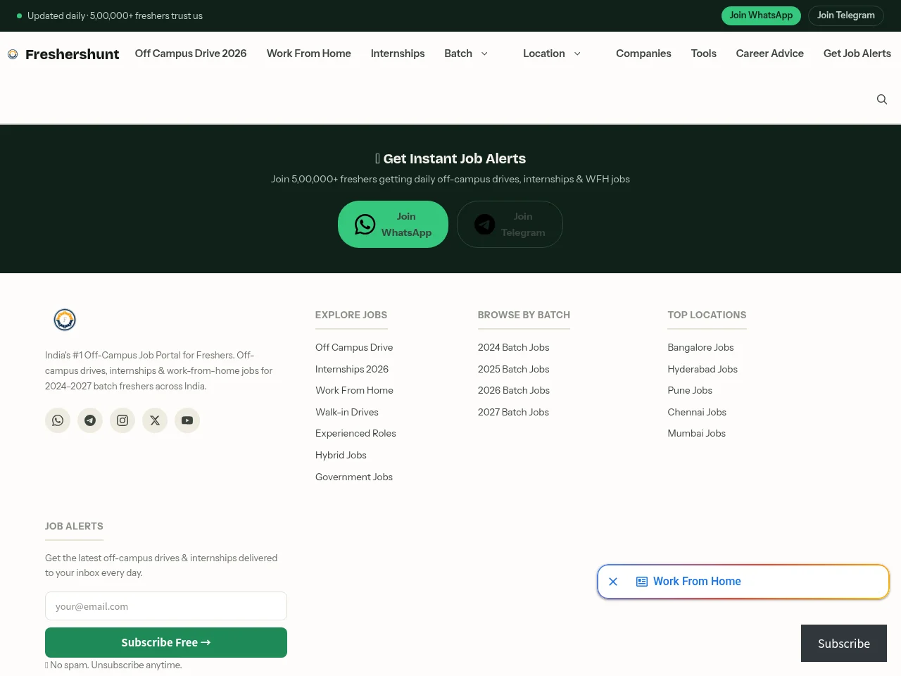This screenshot has width=901, height=676.
Task: Open Off Campus Drive footer link
Action: [354, 347]
